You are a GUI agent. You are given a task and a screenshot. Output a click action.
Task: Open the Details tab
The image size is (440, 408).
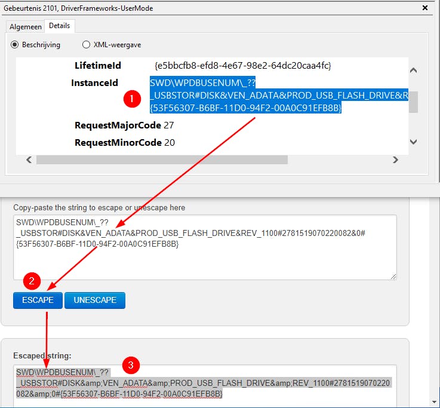(x=59, y=26)
